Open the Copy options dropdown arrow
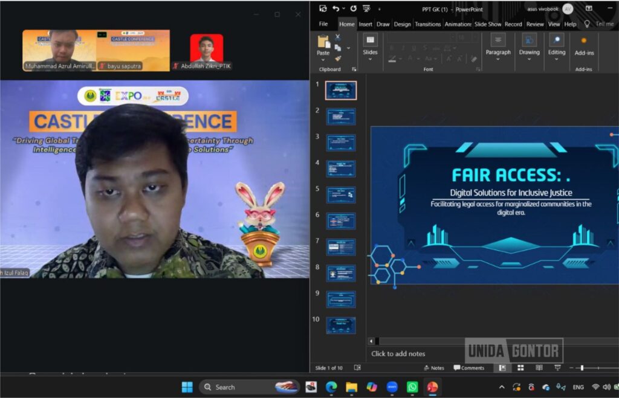Image resolution: width=619 pixels, height=398 pixels. pyautogui.click(x=348, y=48)
